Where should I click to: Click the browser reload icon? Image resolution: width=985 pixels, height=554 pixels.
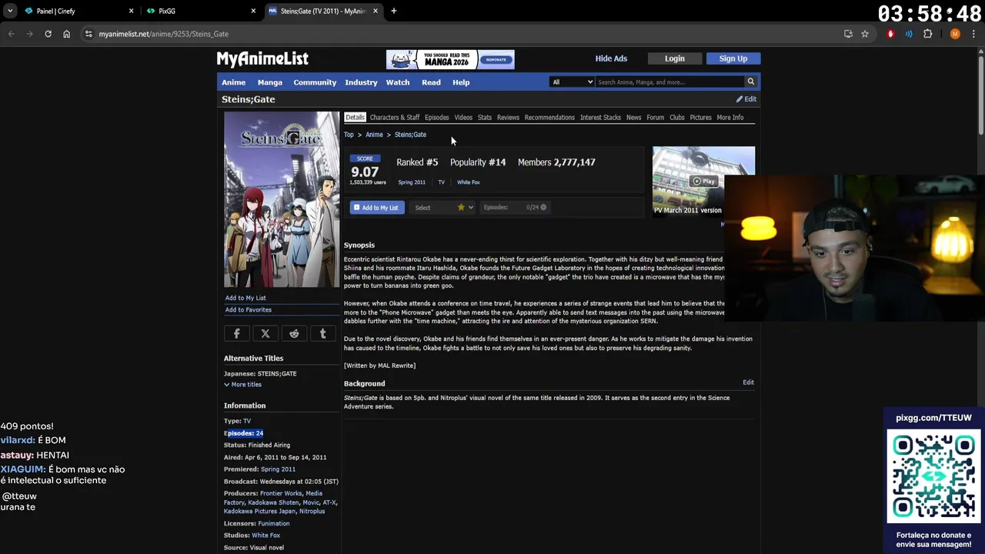pyautogui.click(x=48, y=34)
